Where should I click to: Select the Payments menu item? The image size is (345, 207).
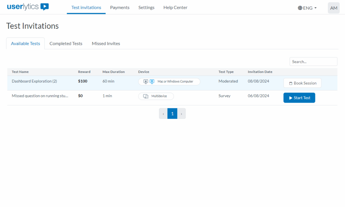(120, 7)
